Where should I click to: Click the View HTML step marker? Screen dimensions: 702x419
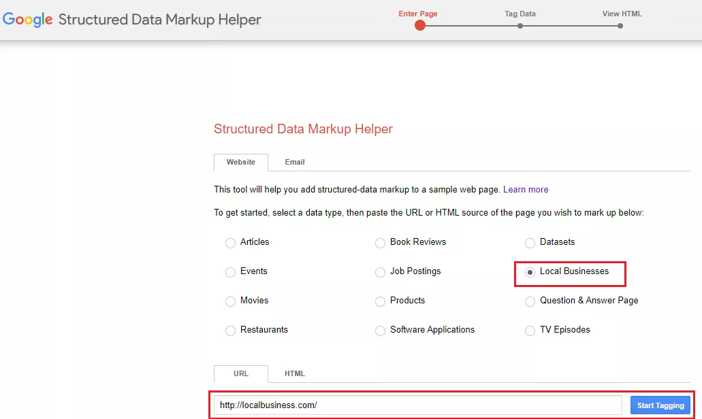[x=620, y=26]
